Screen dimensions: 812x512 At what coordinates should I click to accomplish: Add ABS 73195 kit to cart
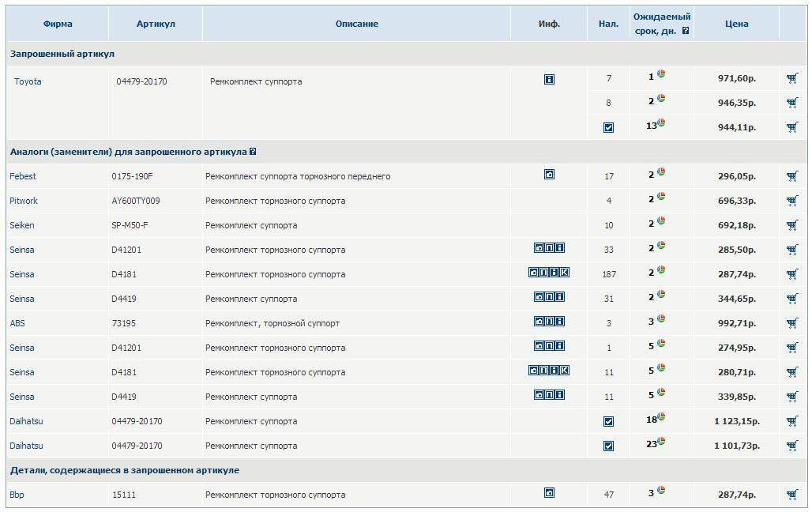pyautogui.click(x=791, y=323)
